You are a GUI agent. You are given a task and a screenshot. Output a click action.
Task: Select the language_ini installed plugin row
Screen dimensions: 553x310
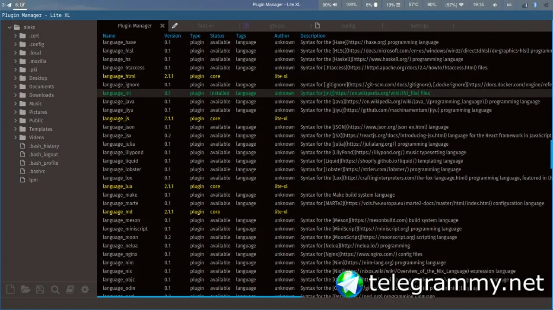click(x=324, y=93)
